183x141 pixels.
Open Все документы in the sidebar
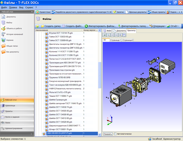(x=10, y=52)
